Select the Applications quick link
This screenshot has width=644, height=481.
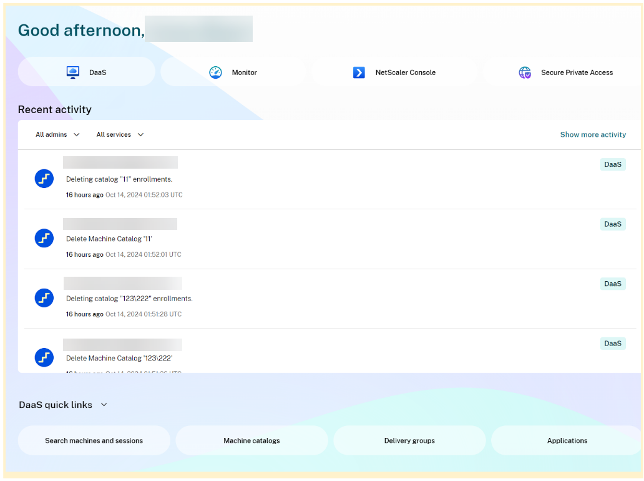point(567,440)
